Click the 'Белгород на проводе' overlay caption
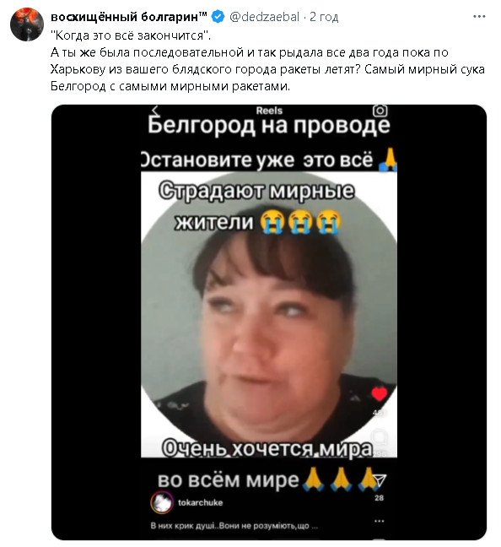This screenshot has width=501, height=547. 268,126
